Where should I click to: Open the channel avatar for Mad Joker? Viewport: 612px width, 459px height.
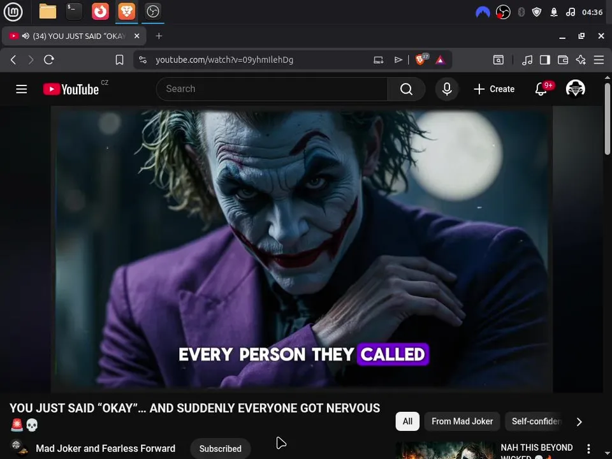click(x=18, y=448)
